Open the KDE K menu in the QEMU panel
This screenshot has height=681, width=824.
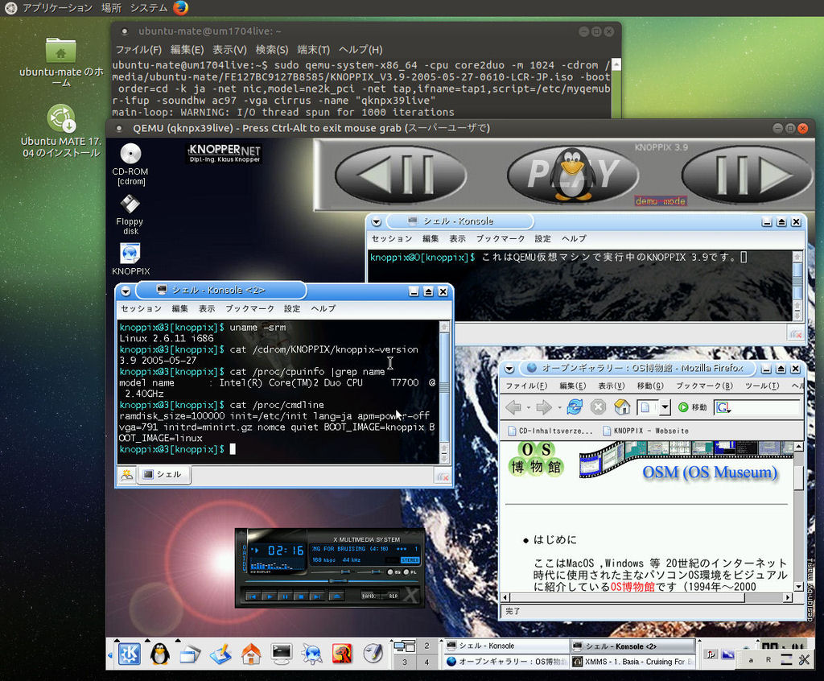coord(129,654)
